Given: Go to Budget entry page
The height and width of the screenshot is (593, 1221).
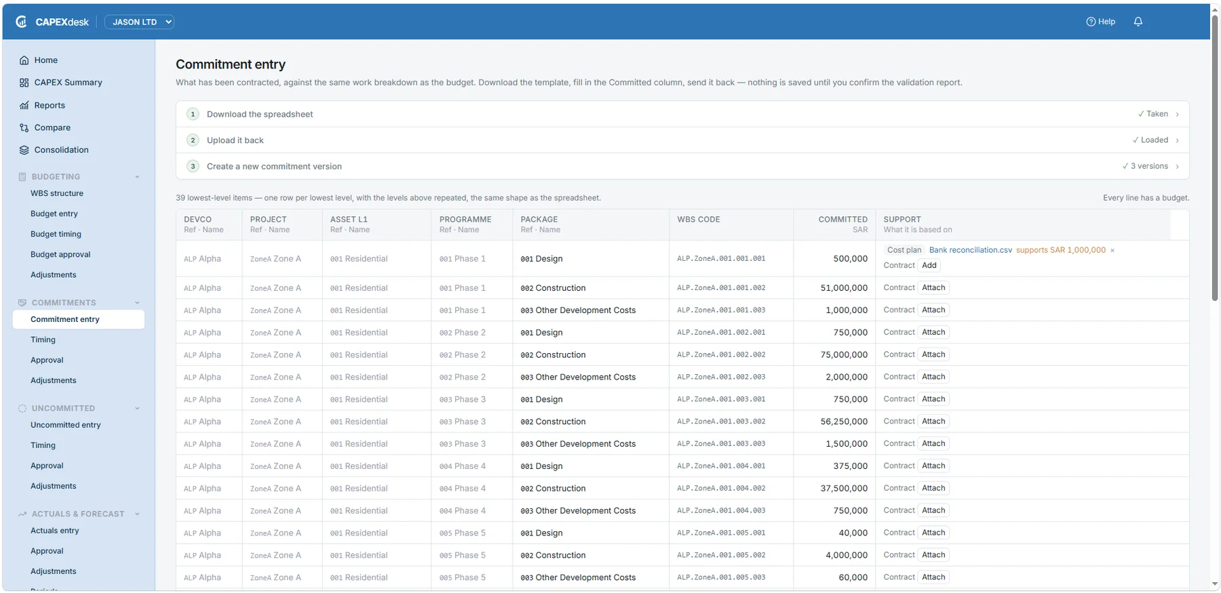Looking at the screenshot, I should (54, 214).
